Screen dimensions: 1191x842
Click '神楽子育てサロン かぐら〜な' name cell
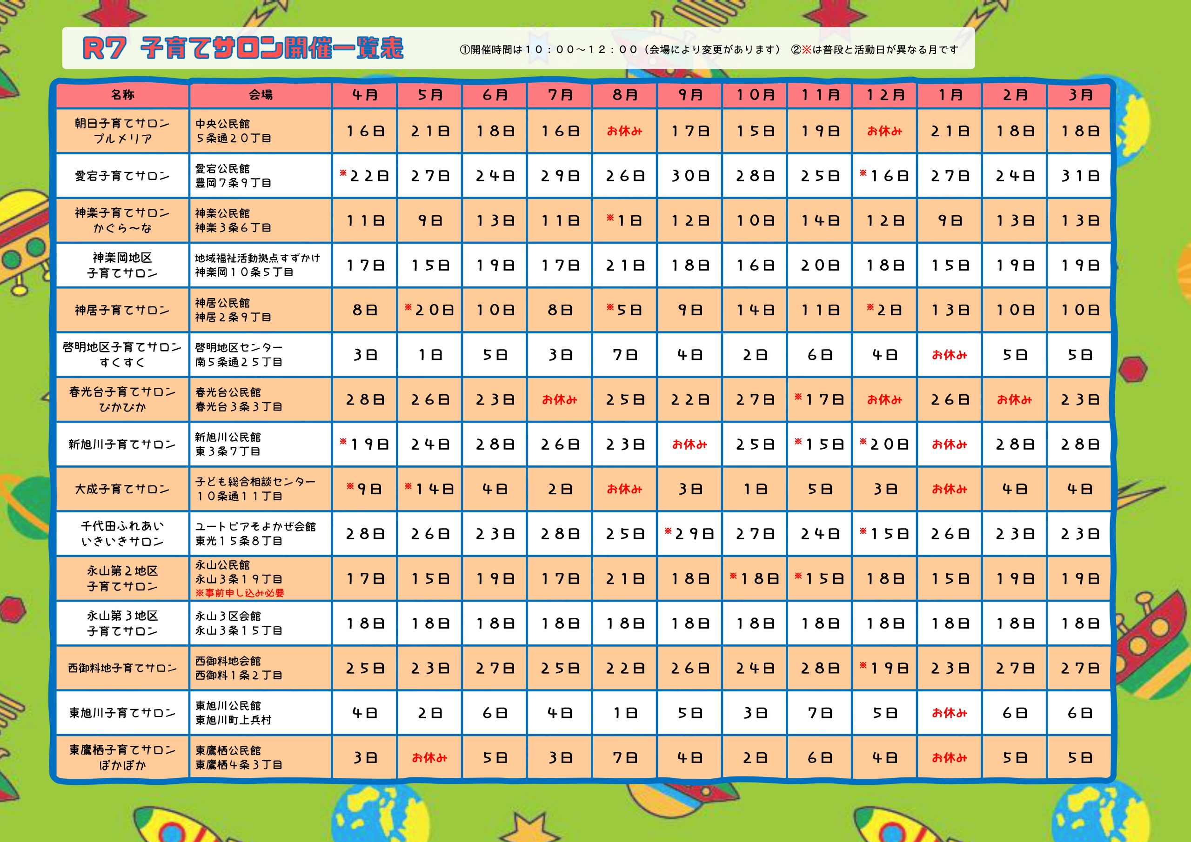point(122,220)
